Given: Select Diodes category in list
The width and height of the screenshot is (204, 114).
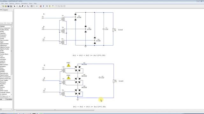Looking at the screenshot, I should [x=2, y=51].
